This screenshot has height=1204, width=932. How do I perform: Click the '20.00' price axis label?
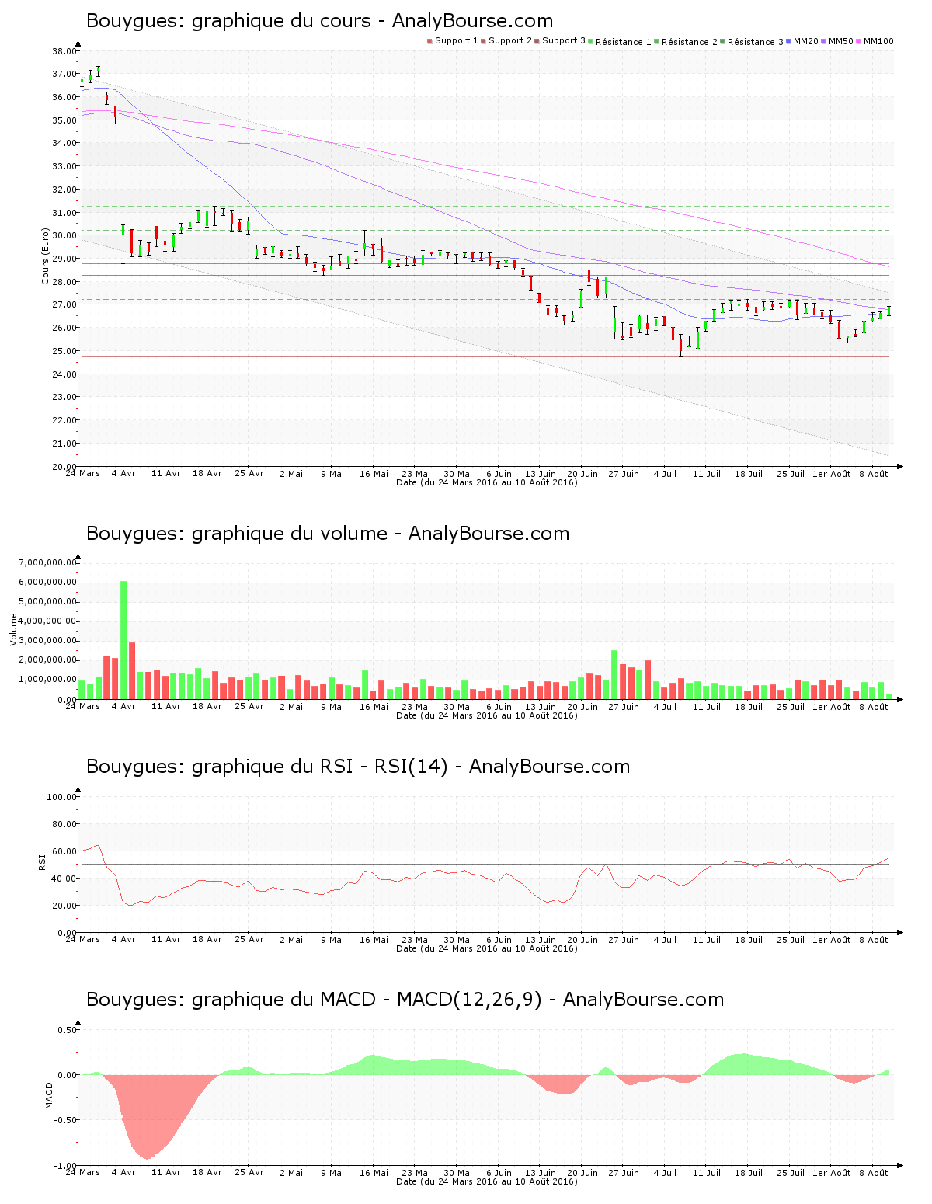[64, 466]
